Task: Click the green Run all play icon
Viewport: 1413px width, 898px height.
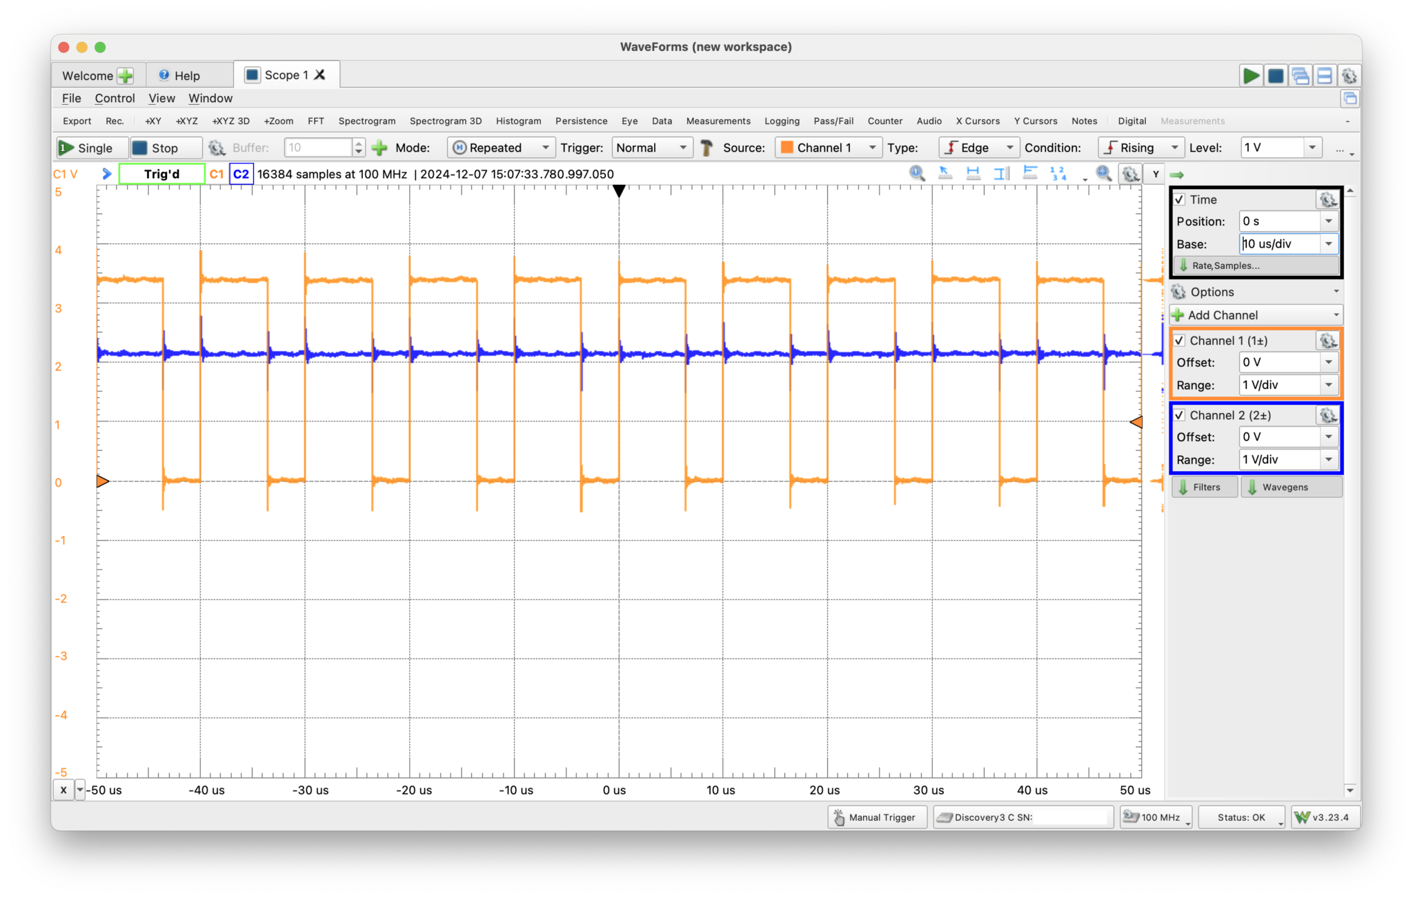Action: 1250,75
